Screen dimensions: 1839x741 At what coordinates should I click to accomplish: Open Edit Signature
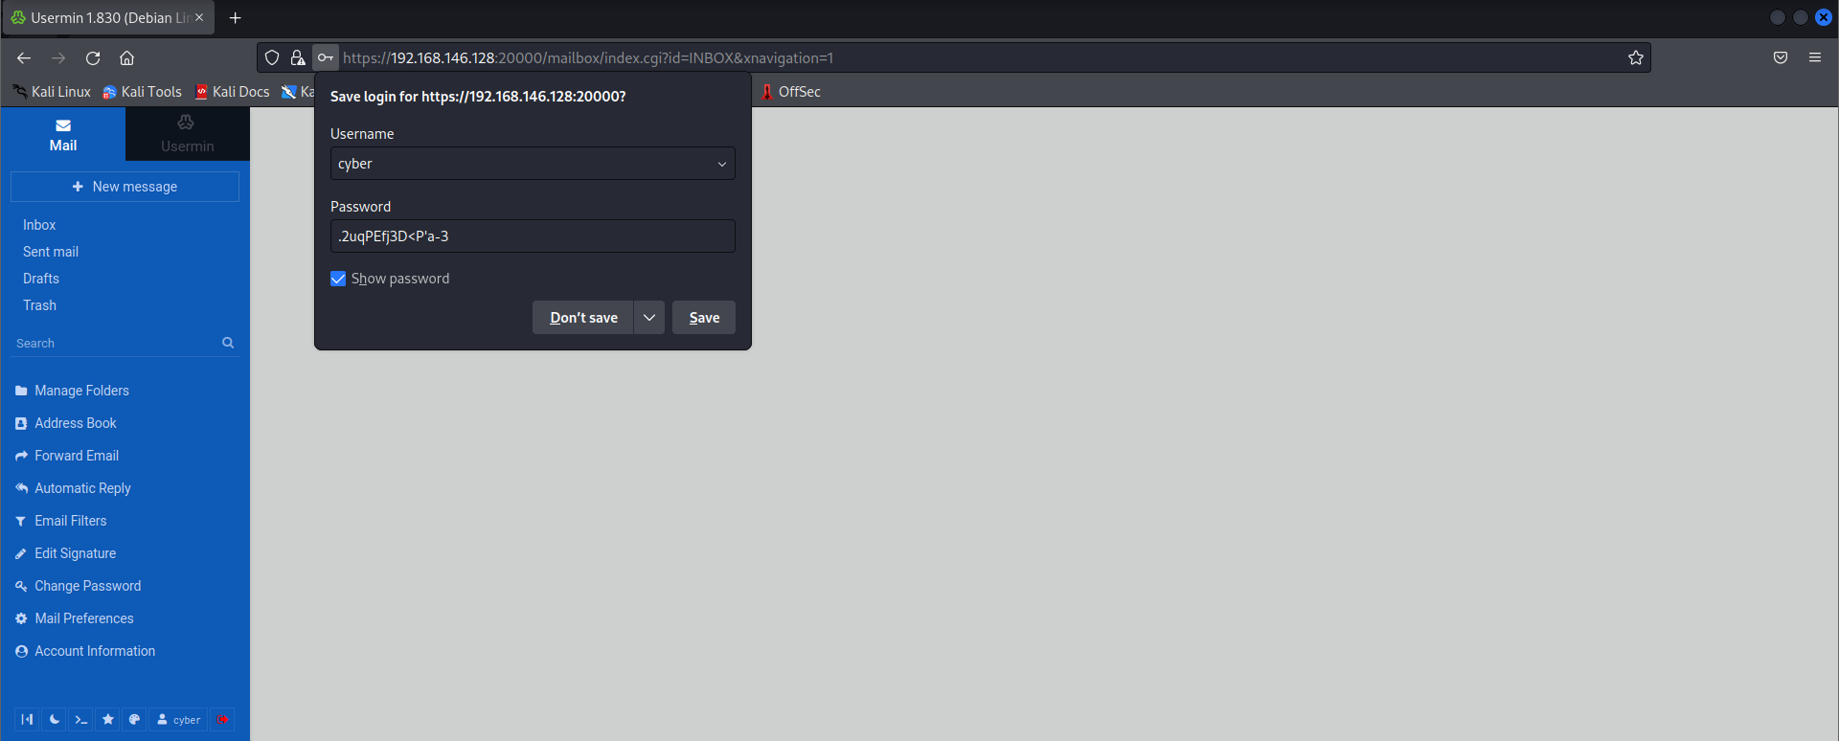point(65,553)
